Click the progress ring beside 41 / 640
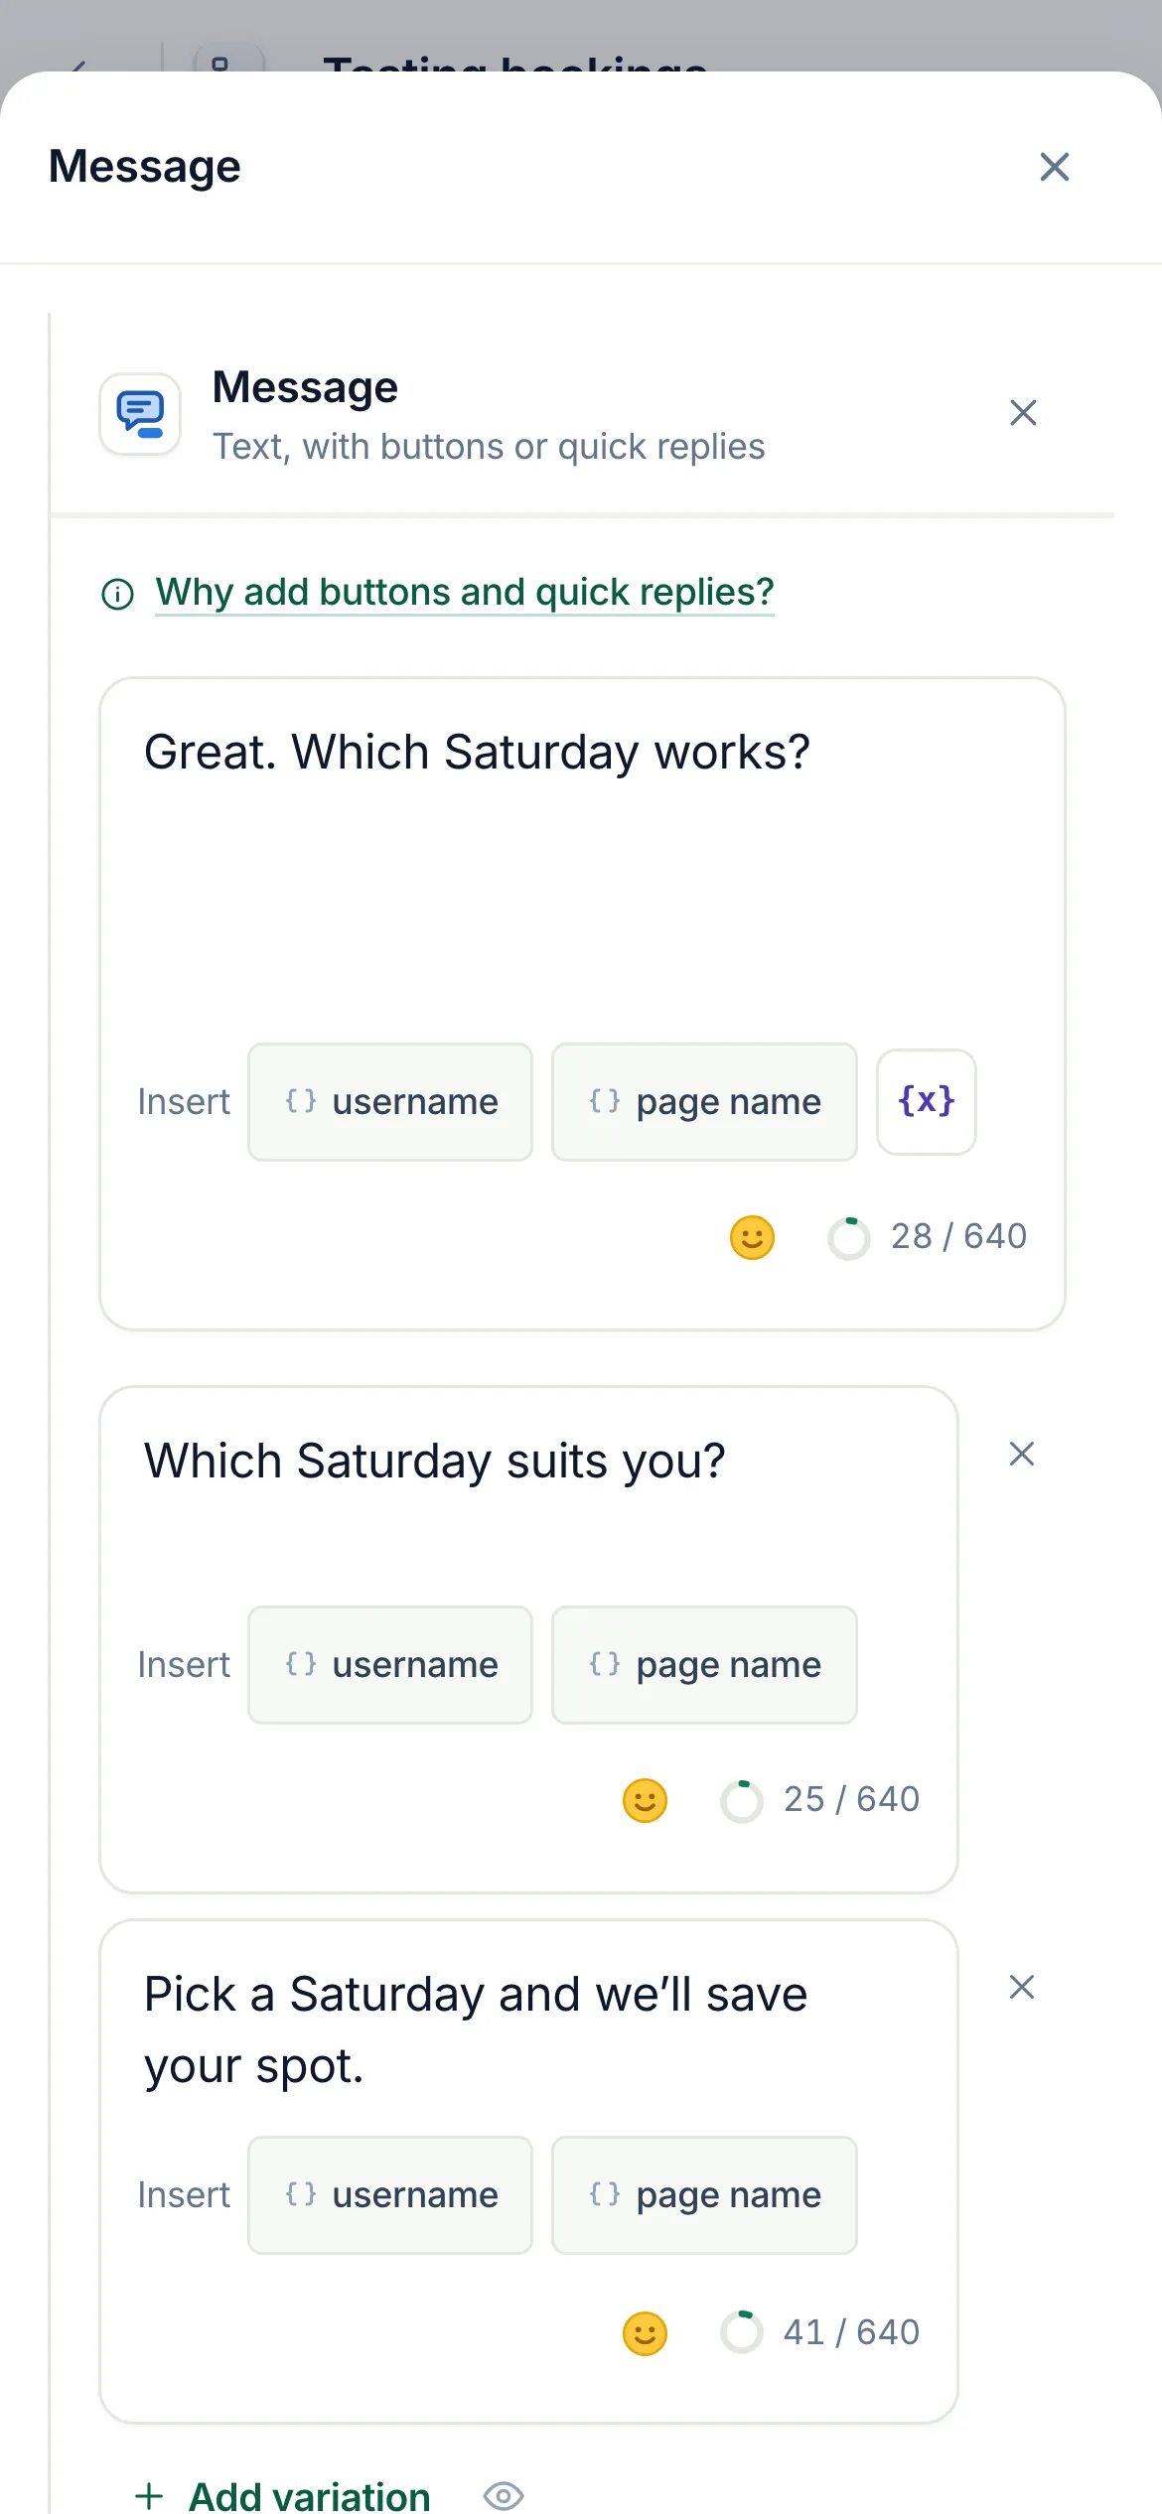The width and height of the screenshot is (1162, 2514). pos(742,2333)
